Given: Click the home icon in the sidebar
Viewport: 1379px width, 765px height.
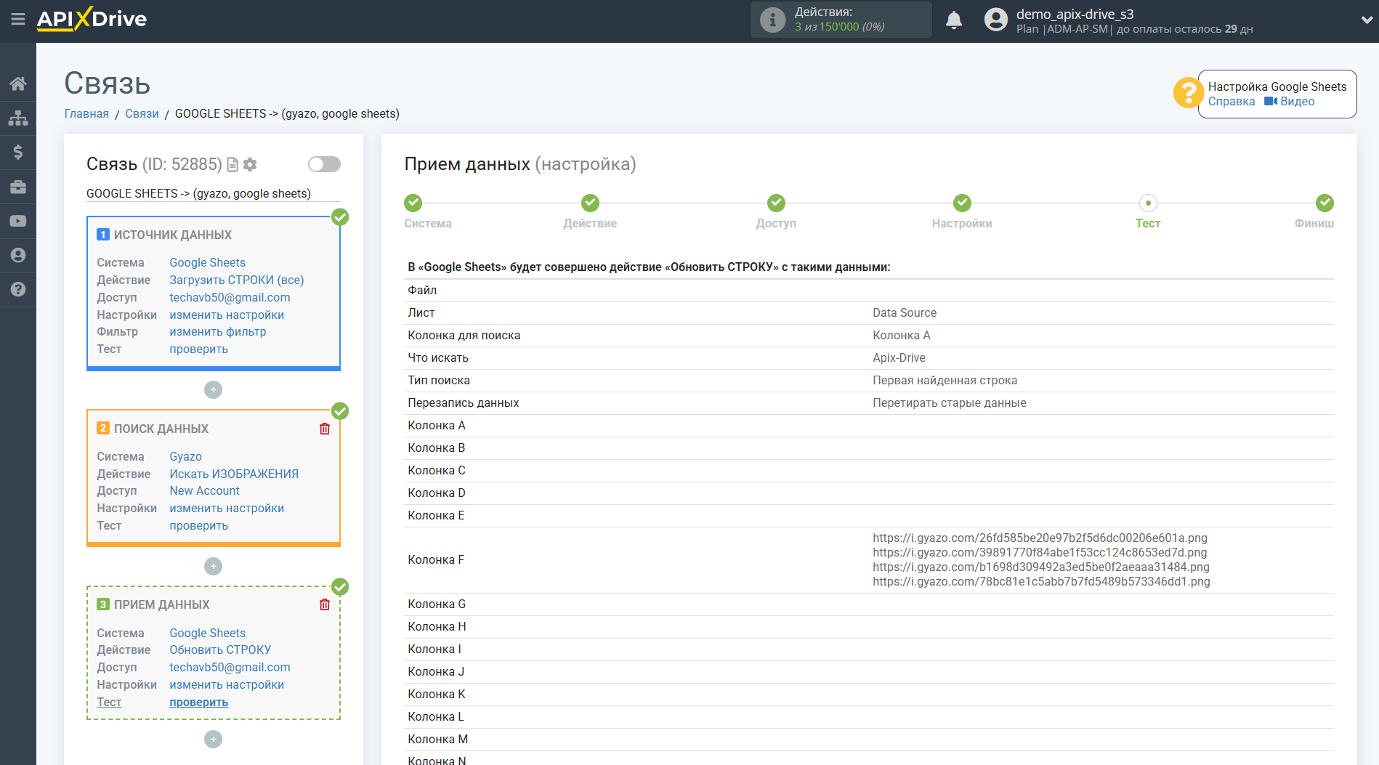Looking at the screenshot, I should click(x=18, y=84).
